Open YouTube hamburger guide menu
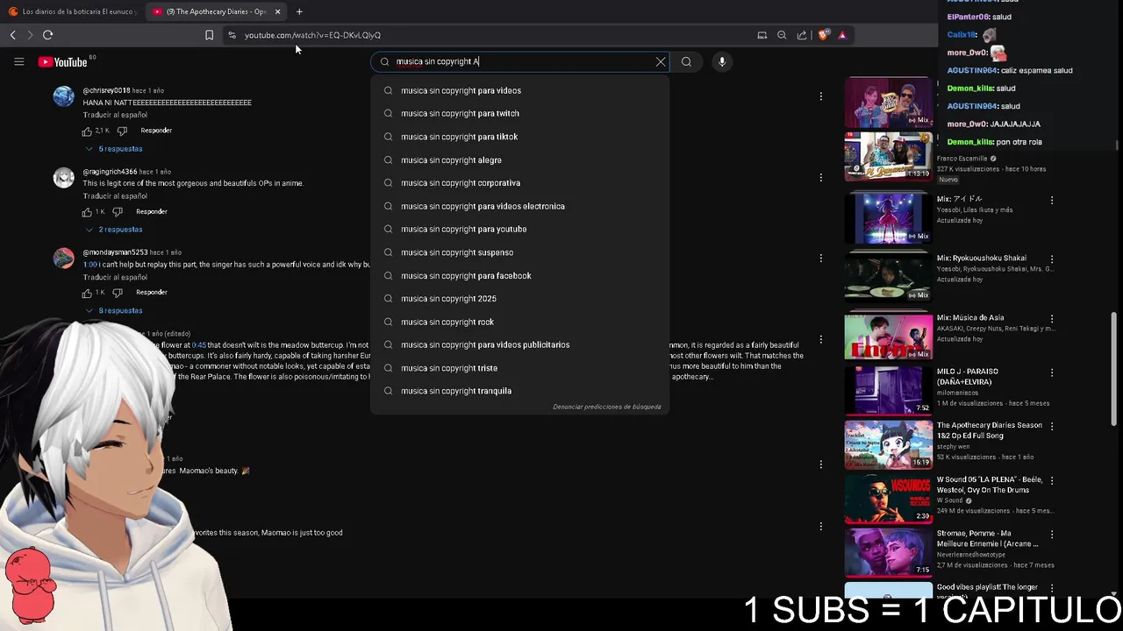Viewport: 1123px width, 631px height. (18, 61)
